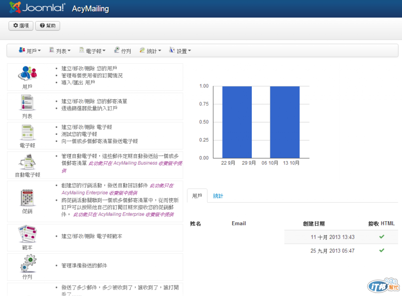The width and height of the screenshot is (402, 296).
Task: Expand the 列表 menu dropdown
Action: [x=60, y=51]
